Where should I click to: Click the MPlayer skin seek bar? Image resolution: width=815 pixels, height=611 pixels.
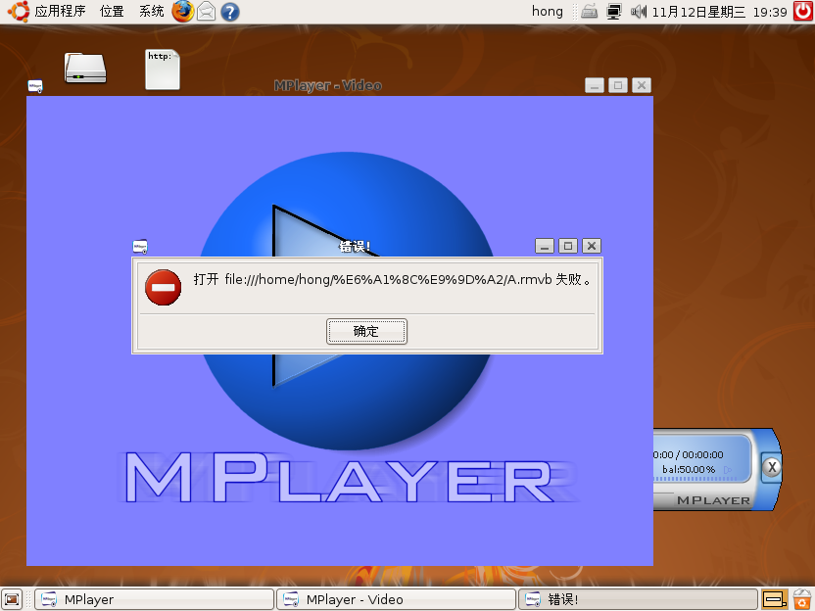point(695,479)
